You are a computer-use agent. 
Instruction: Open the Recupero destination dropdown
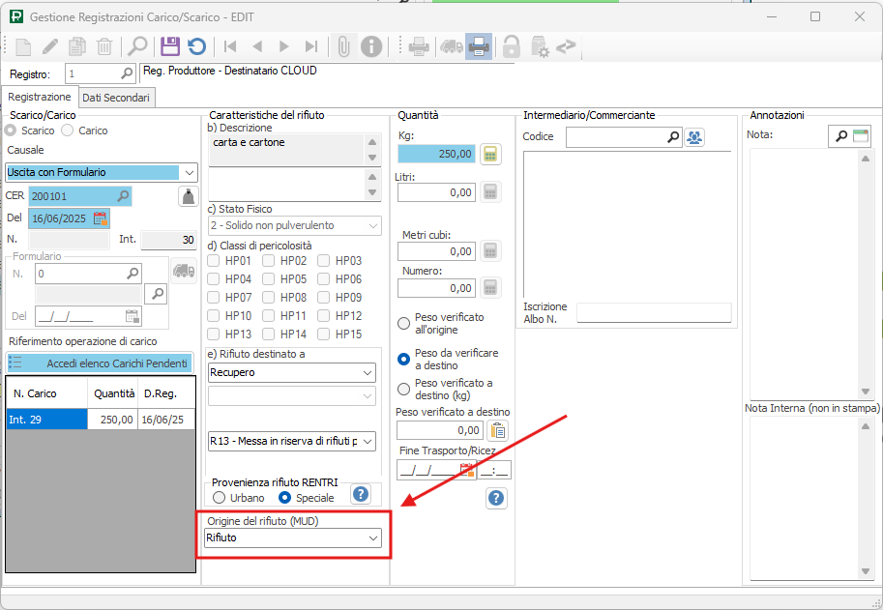(292, 372)
